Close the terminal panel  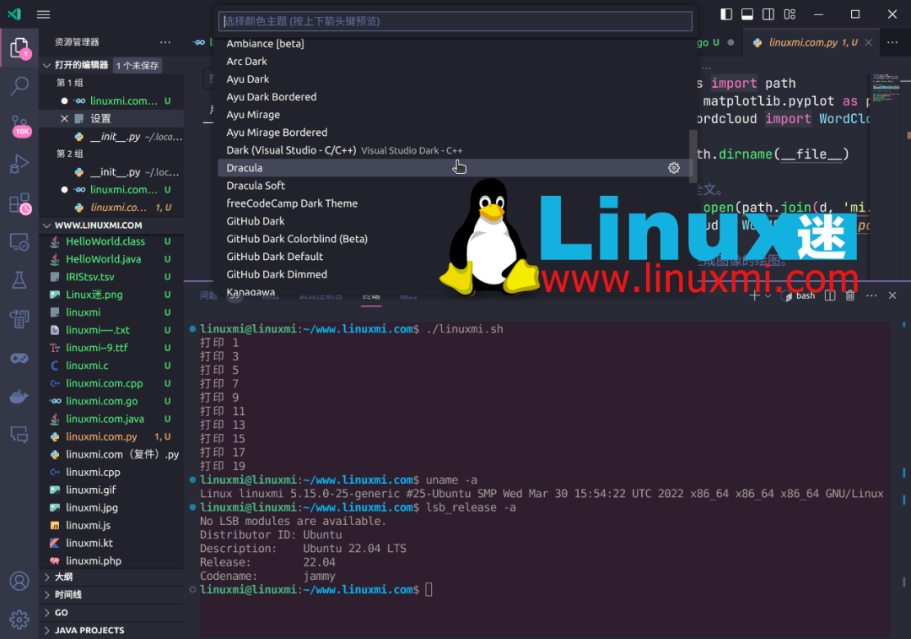pyautogui.click(x=892, y=295)
